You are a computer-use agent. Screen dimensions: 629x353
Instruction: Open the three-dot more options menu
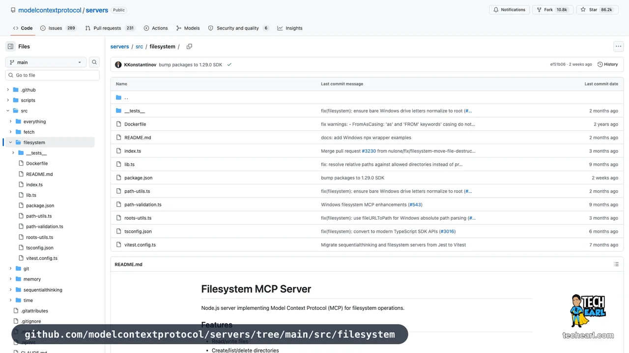618,47
